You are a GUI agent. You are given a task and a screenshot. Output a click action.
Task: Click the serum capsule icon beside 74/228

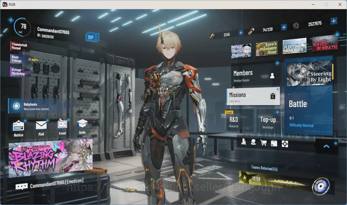(x=251, y=32)
